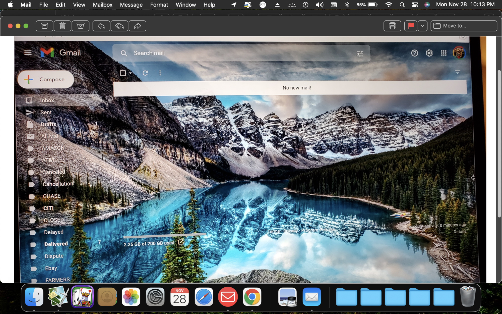Viewport: 502px width, 314px height.
Task: Tick the select-all checkbox in Gmail
Action: coord(123,73)
